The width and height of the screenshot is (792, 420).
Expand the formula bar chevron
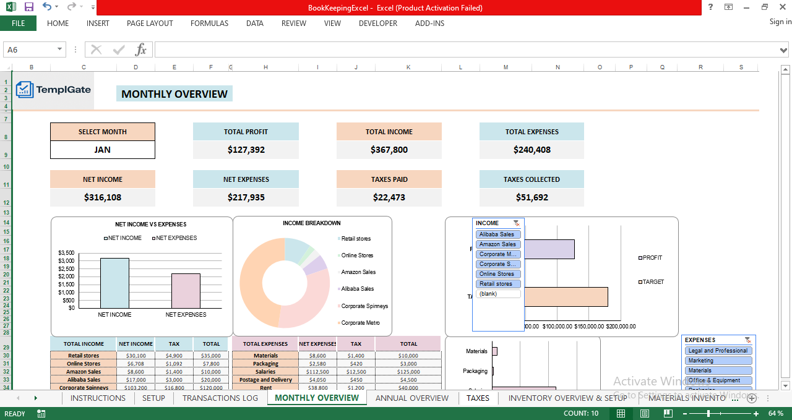click(785, 50)
